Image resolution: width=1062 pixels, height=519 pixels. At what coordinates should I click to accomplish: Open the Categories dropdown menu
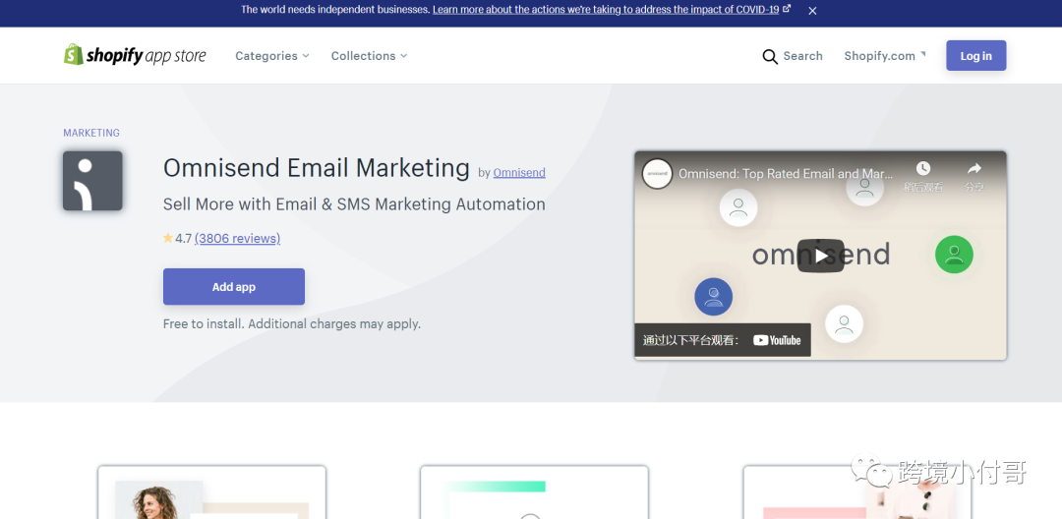pos(272,55)
